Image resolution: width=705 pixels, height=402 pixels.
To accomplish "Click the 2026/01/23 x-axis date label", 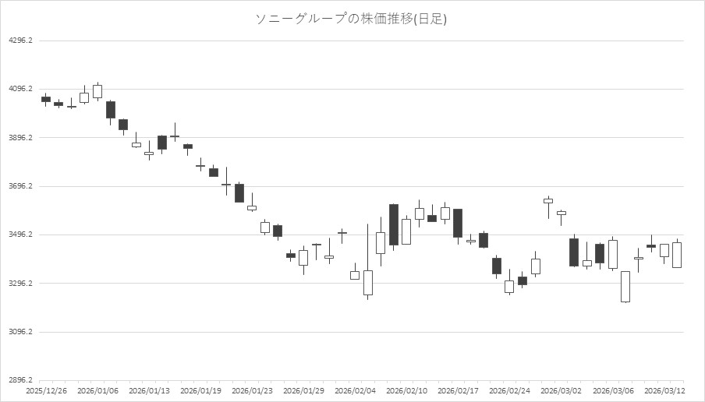I will [x=251, y=390].
